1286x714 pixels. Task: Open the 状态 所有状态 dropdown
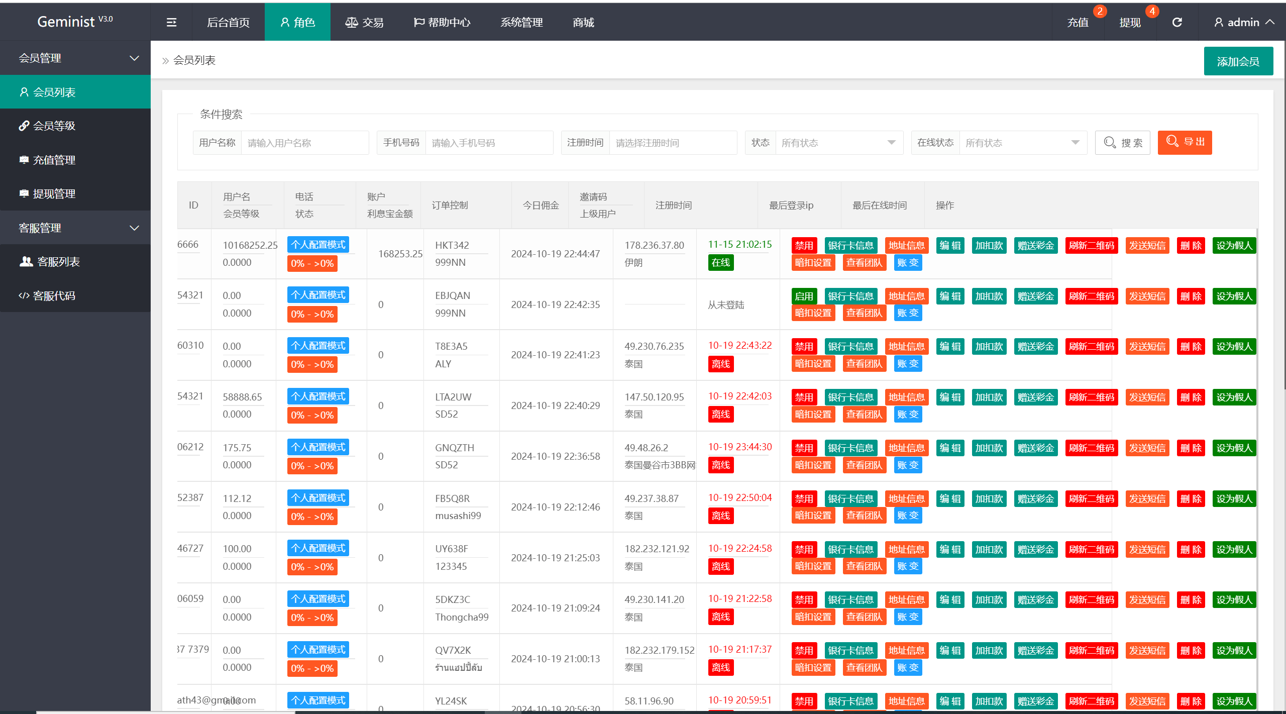tap(838, 143)
